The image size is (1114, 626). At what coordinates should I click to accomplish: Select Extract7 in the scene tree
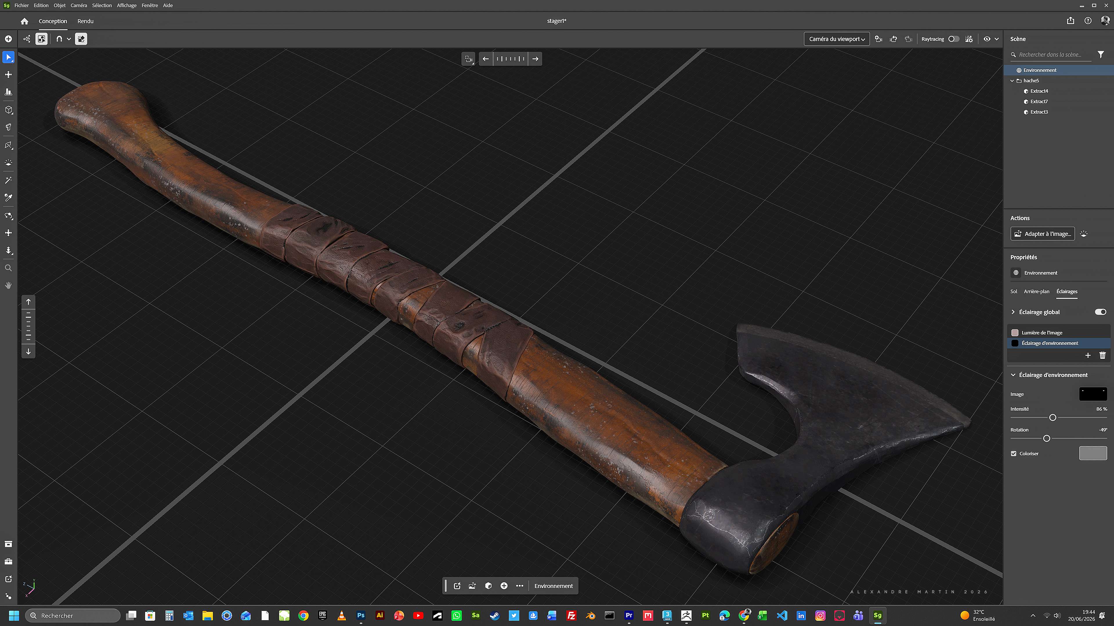coord(1039,101)
